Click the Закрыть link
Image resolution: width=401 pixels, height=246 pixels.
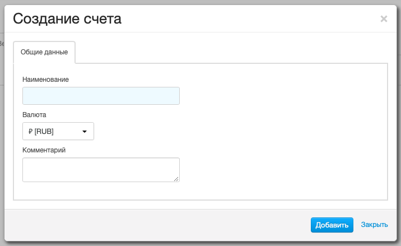coord(375,225)
